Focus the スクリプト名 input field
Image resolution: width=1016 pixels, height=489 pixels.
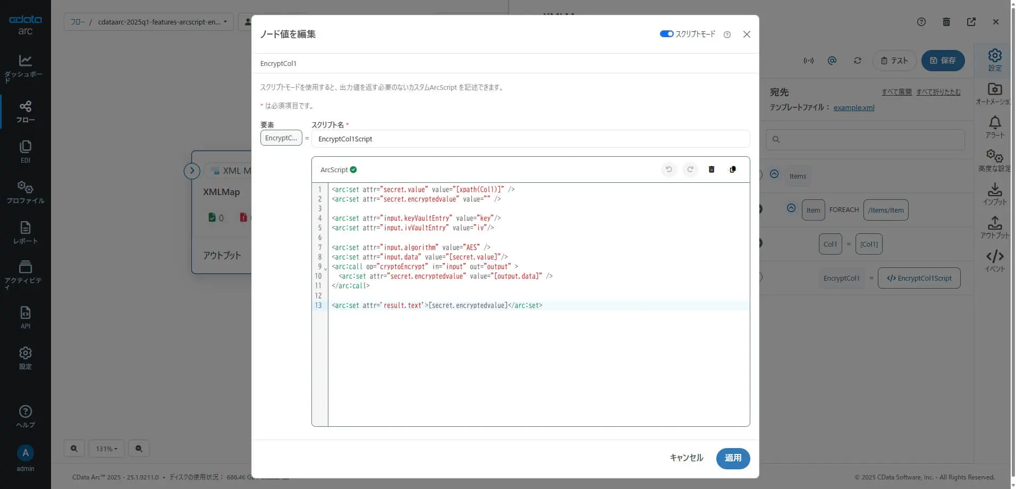coord(530,139)
